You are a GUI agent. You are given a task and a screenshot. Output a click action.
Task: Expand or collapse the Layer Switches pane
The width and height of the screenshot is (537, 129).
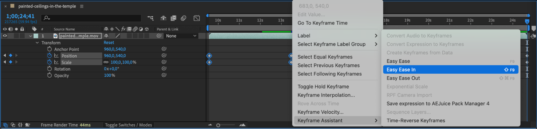[x=5, y=125]
